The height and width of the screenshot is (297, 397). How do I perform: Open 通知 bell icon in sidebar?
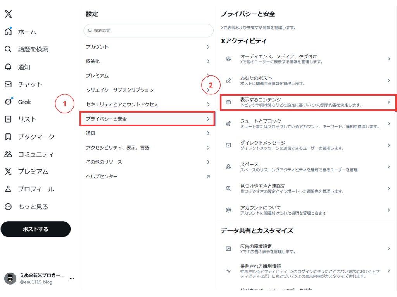pos(8,67)
